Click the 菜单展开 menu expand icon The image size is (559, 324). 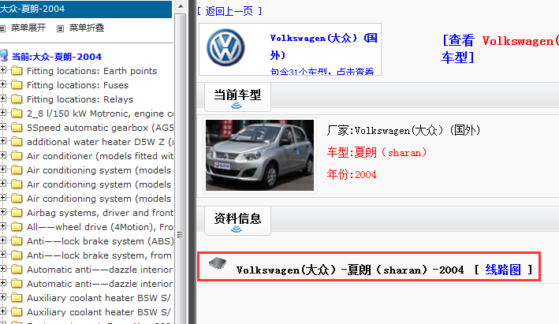[x=2, y=28]
